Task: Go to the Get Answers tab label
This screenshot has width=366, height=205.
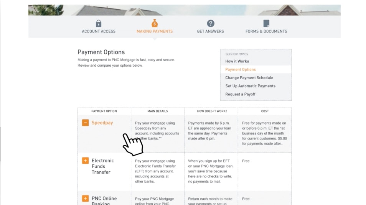Action: click(x=210, y=31)
